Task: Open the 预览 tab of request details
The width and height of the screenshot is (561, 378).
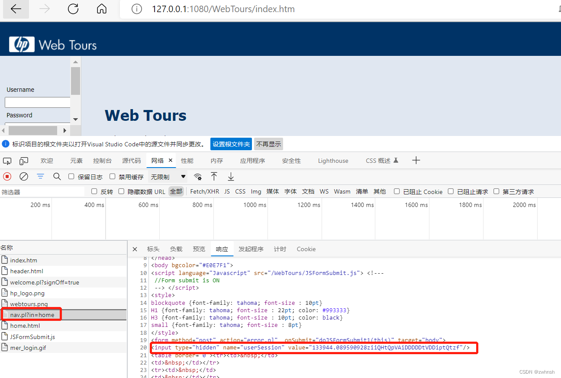Action: [199, 249]
